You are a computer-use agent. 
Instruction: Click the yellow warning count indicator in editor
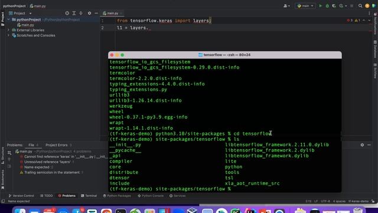pyautogui.click(x=357, y=21)
